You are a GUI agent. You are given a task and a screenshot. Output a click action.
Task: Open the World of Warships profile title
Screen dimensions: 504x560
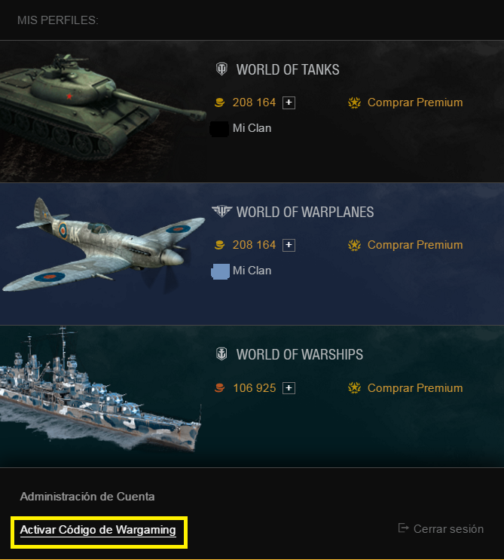pyautogui.click(x=300, y=355)
